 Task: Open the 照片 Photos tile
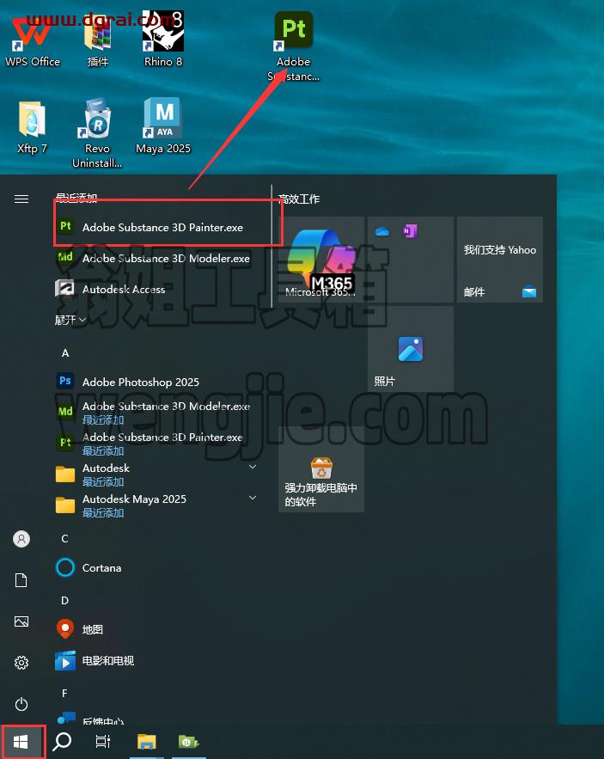point(411,348)
